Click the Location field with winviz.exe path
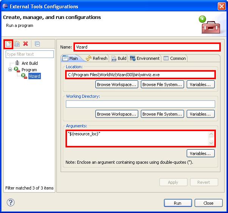This screenshot has height=213, width=228. [x=140, y=75]
